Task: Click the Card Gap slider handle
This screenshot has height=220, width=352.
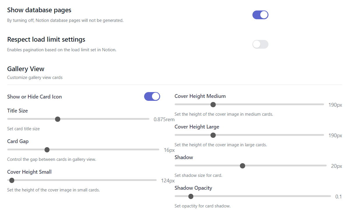Action: click(x=47, y=150)
